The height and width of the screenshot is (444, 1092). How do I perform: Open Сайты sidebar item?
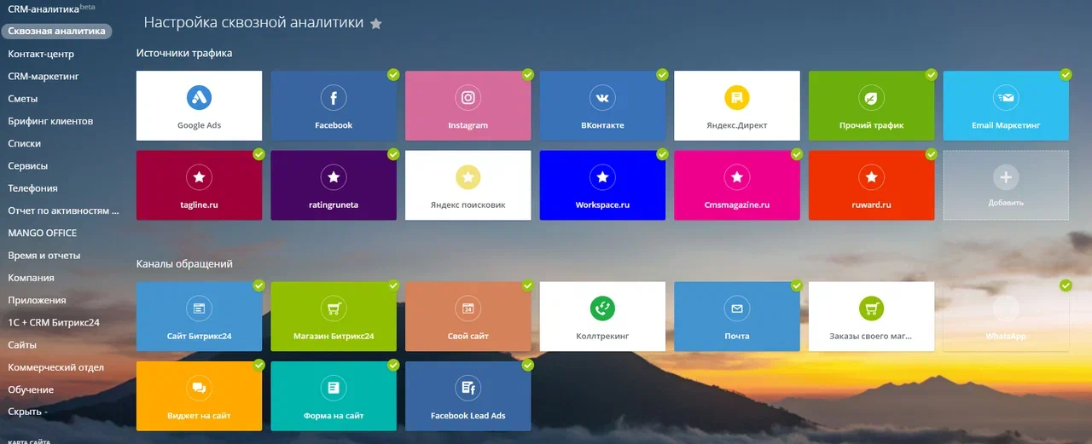(x=22, y=345)
